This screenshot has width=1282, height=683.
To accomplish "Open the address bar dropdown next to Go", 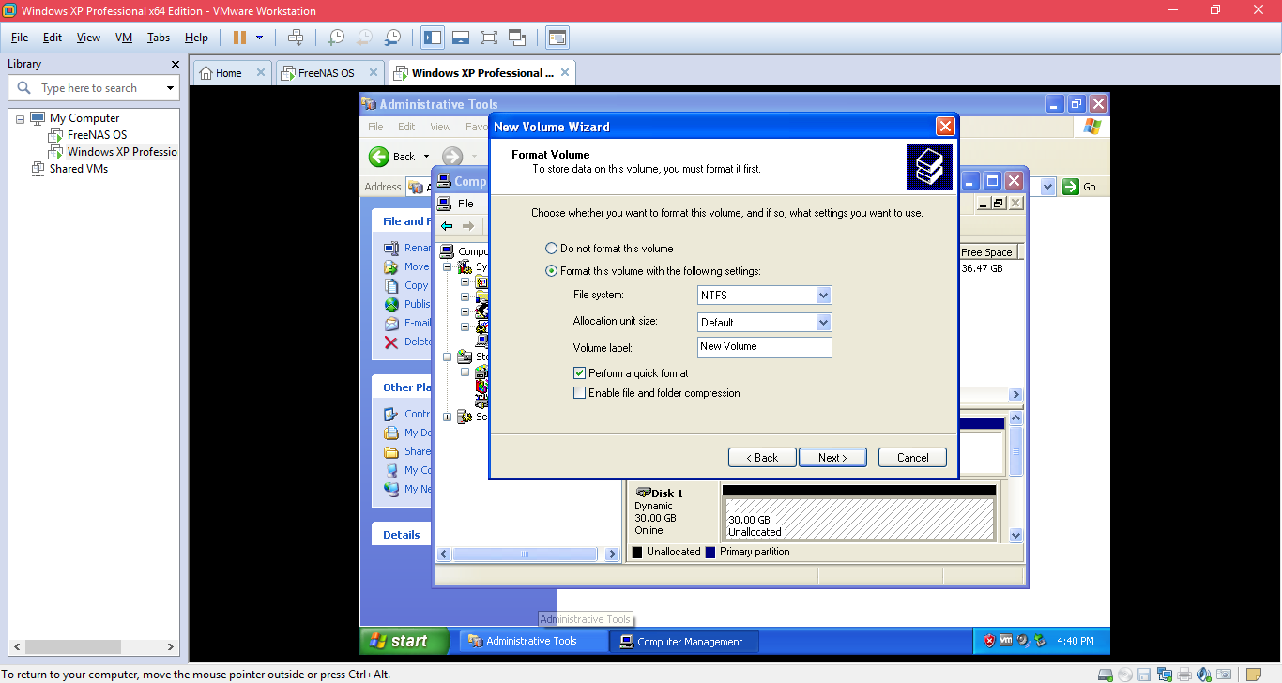I will (1048, 187).
